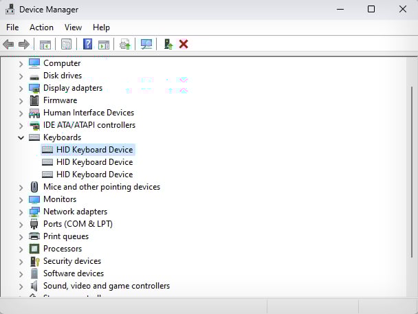418x314 pixels.
Task: Open the Properties toolbar icon
Action: pyautogui.click(x=66, y=44)
